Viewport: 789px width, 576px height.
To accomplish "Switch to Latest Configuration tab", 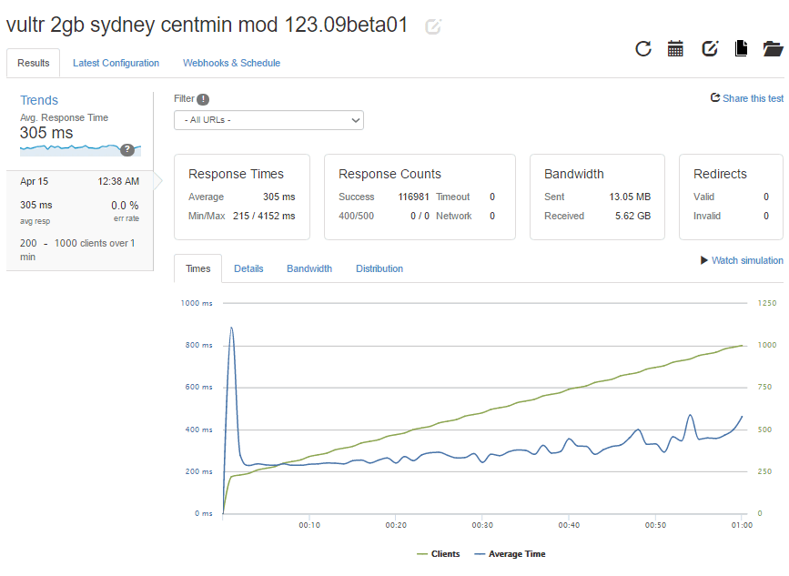I will tap(116, 63).
